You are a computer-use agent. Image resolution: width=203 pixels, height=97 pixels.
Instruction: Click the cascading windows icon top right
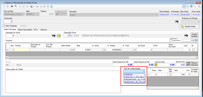(x=184, y=6)
